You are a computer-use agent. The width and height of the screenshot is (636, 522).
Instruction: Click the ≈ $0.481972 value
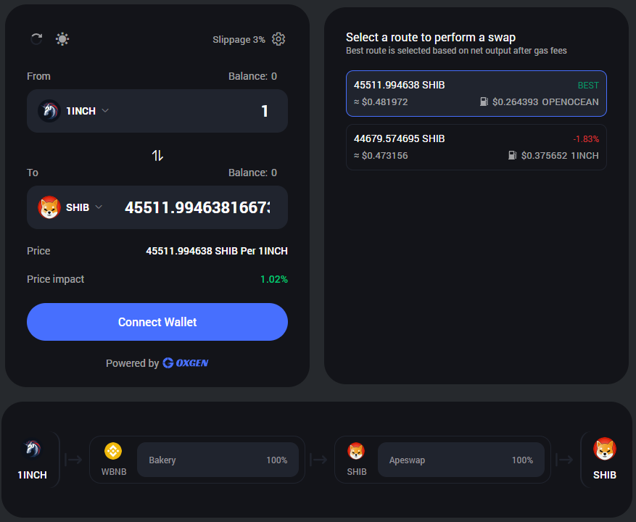(381, 101)
